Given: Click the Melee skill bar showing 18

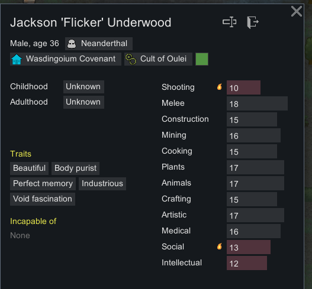Looking at the screenshot, I should (257, 103).
